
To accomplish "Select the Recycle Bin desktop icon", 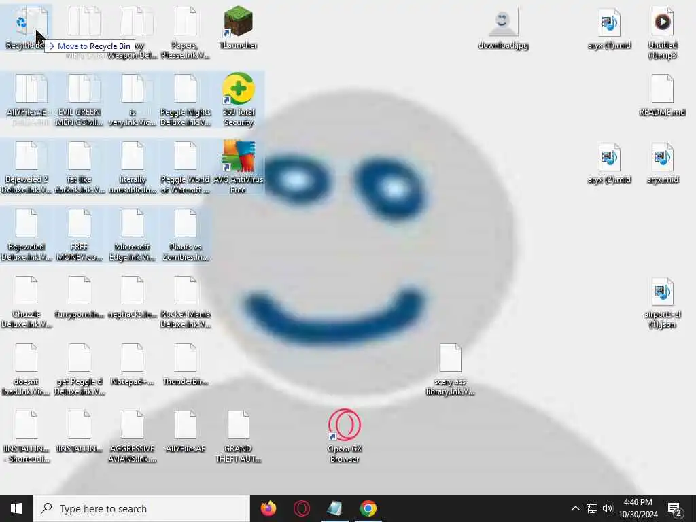I will [26, 27].
